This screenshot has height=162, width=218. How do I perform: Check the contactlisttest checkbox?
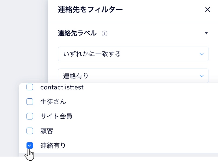(x=30, y=87)
